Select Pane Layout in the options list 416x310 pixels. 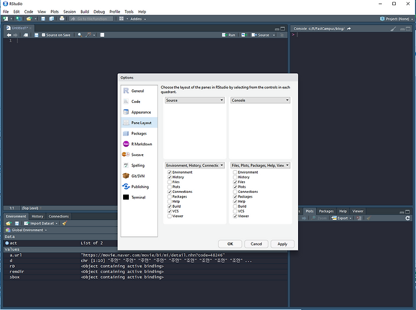(x=139, y=123)
